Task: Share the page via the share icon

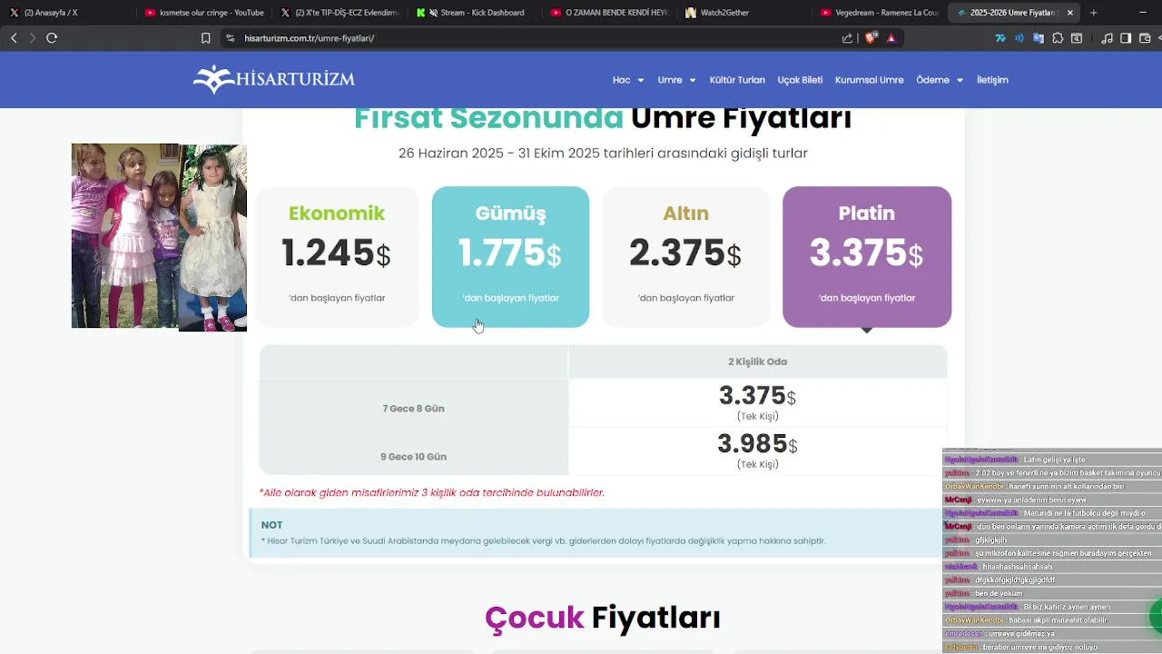Action: tap(847, 38)
